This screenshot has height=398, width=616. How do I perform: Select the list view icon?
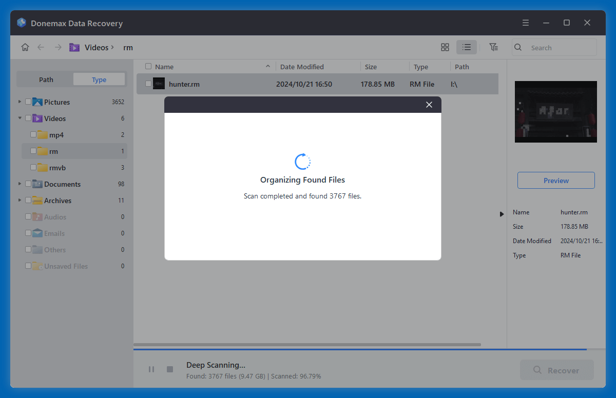pos(466,47)
